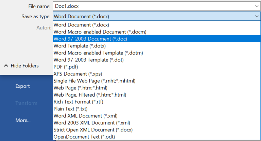Screen dimensions: 261x141
Task: Click the Save as type combo box
Action: pyautogui.click(x=156, y=16)
